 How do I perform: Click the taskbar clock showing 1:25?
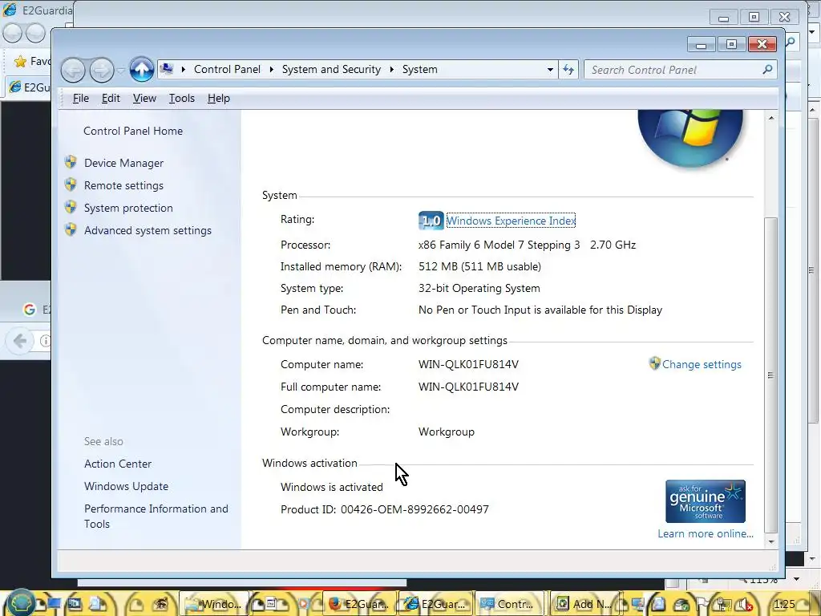pyautogui.click(x=784, y=605)
